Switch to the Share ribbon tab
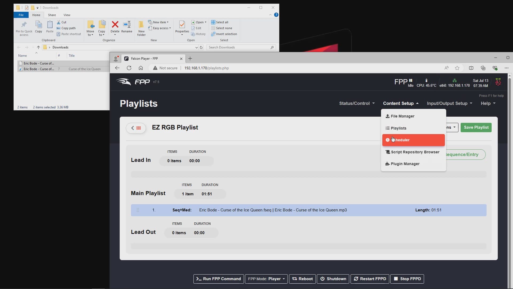Screen dimensions: 513x289 (x=52, y=15)
